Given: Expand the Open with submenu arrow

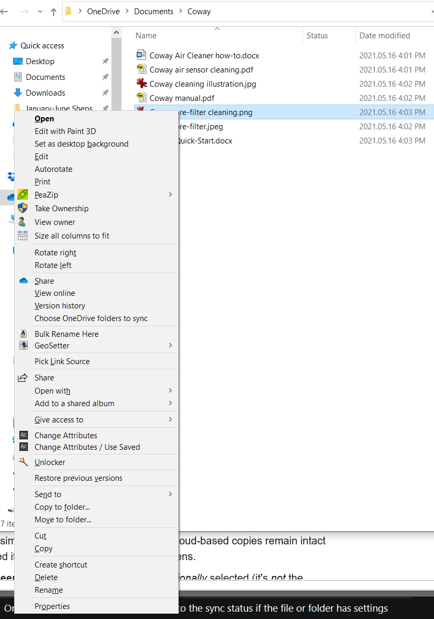Looking at the screenshot, I should coord(170,391).
